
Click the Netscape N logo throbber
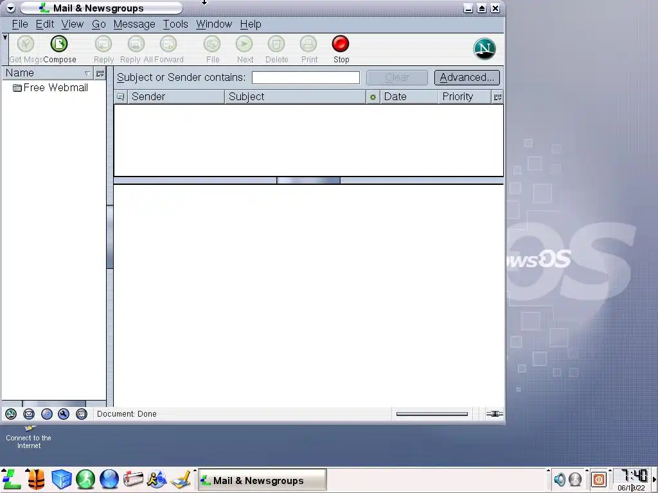pos(485,49)
